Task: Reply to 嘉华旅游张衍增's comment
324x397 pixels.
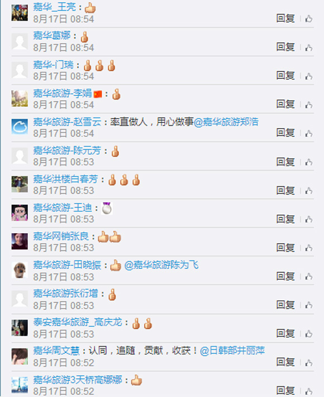Action: 285,305
